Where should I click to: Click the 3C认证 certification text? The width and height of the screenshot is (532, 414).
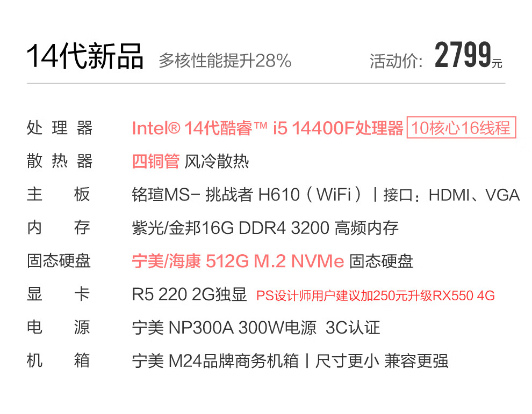tap(353, 328)
